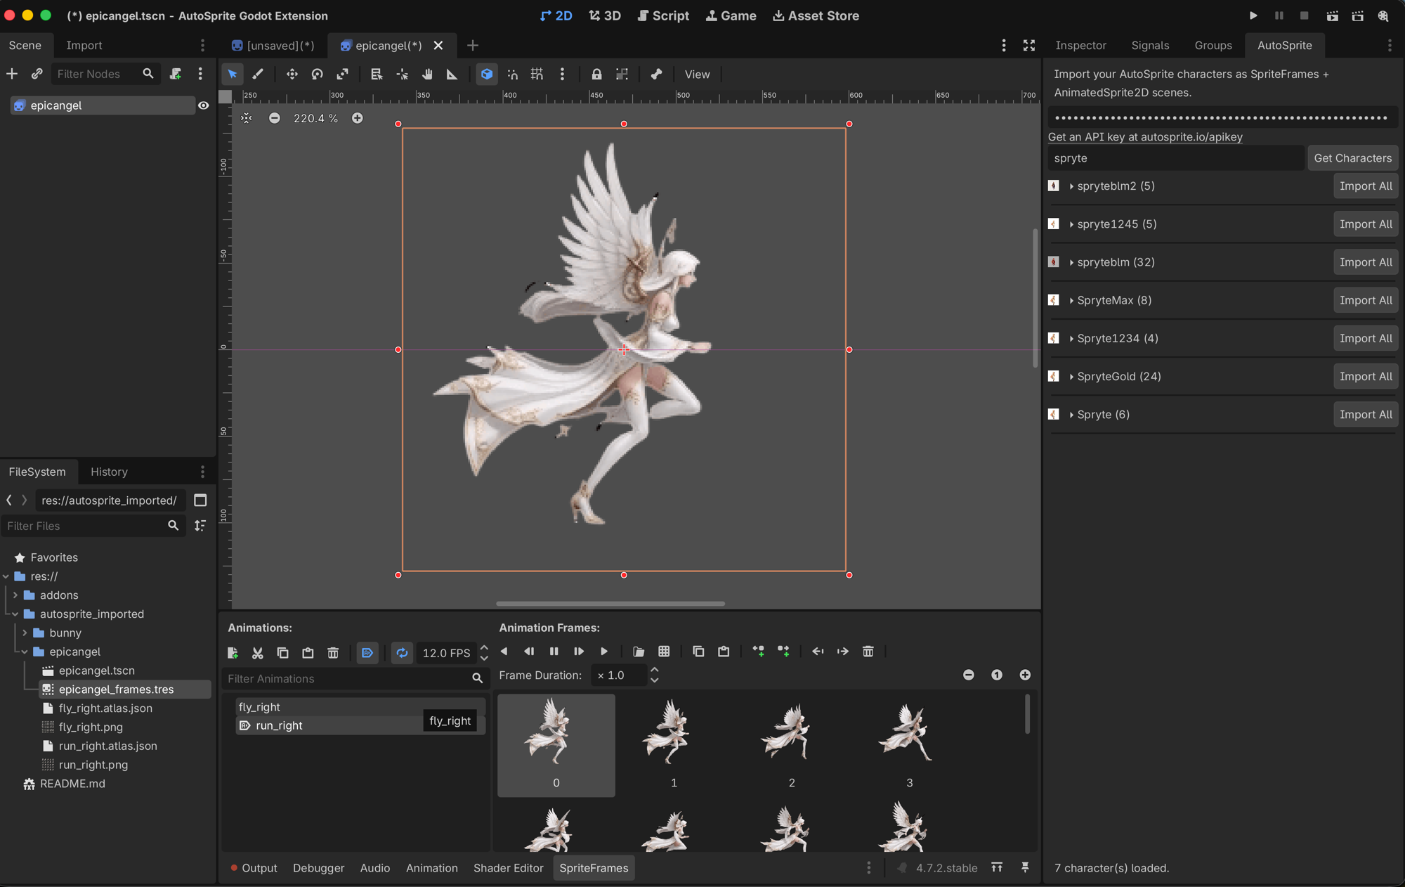Click the Run Project play icon
1405x887 pixels.
1253,15
